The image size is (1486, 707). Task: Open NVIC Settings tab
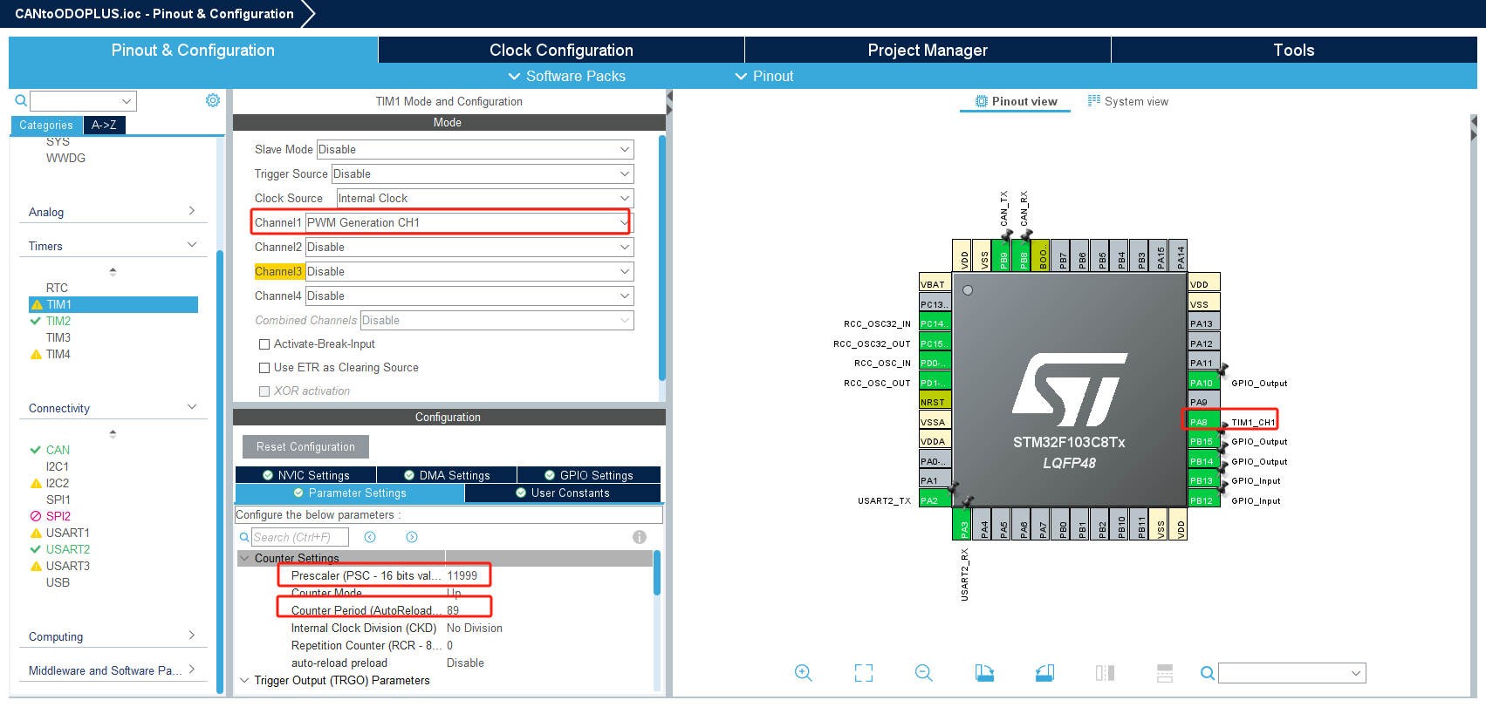[x=306, y=475]
